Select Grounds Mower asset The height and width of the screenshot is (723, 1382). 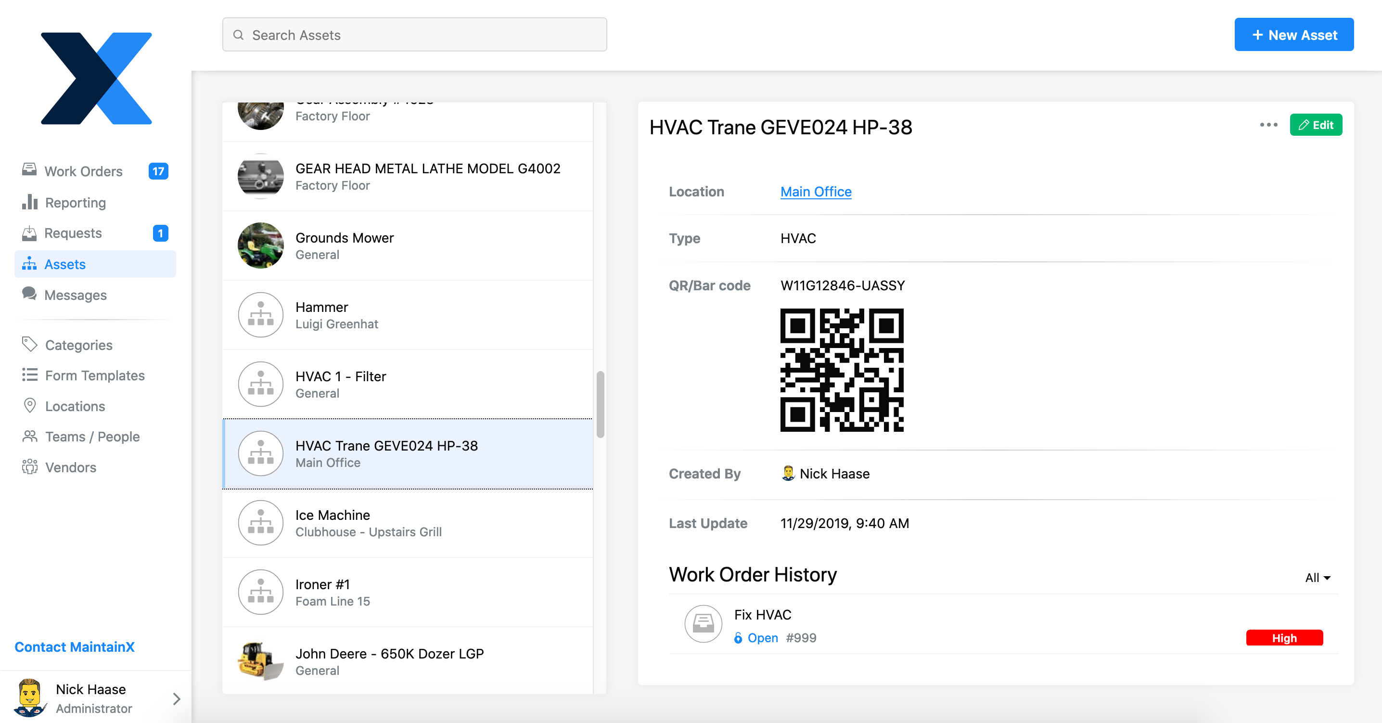[408, 245]
